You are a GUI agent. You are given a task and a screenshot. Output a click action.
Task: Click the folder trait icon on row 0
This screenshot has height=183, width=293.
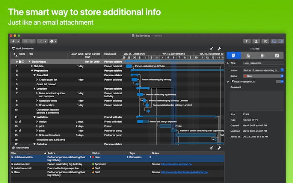(20, 62)
